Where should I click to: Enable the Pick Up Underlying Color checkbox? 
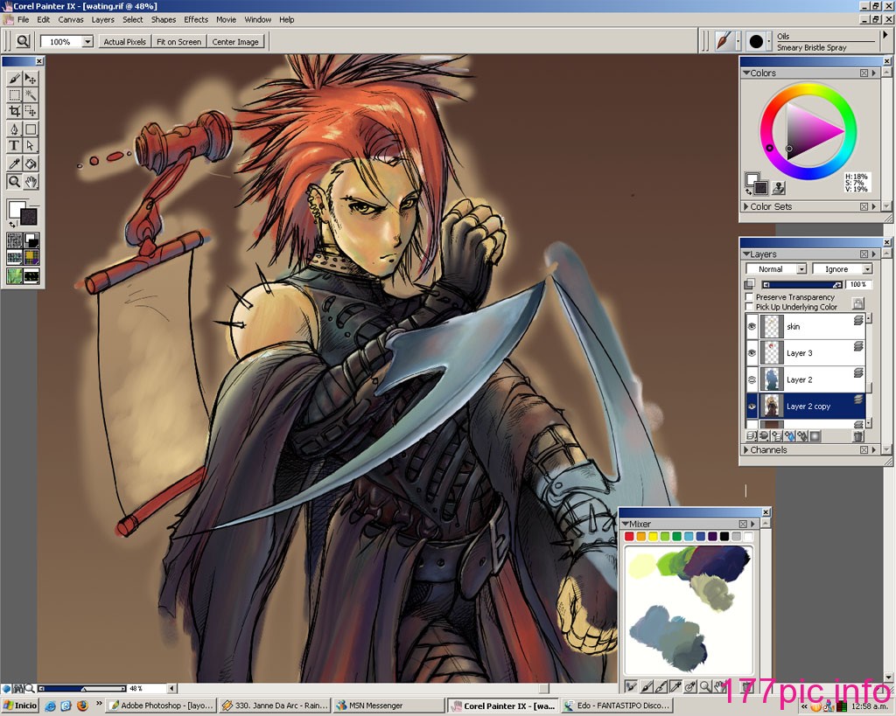click(x=749, y=307)
